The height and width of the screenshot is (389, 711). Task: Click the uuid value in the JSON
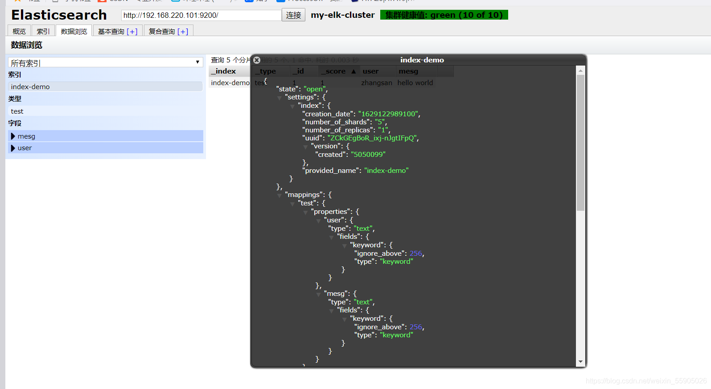coord(372,138)
